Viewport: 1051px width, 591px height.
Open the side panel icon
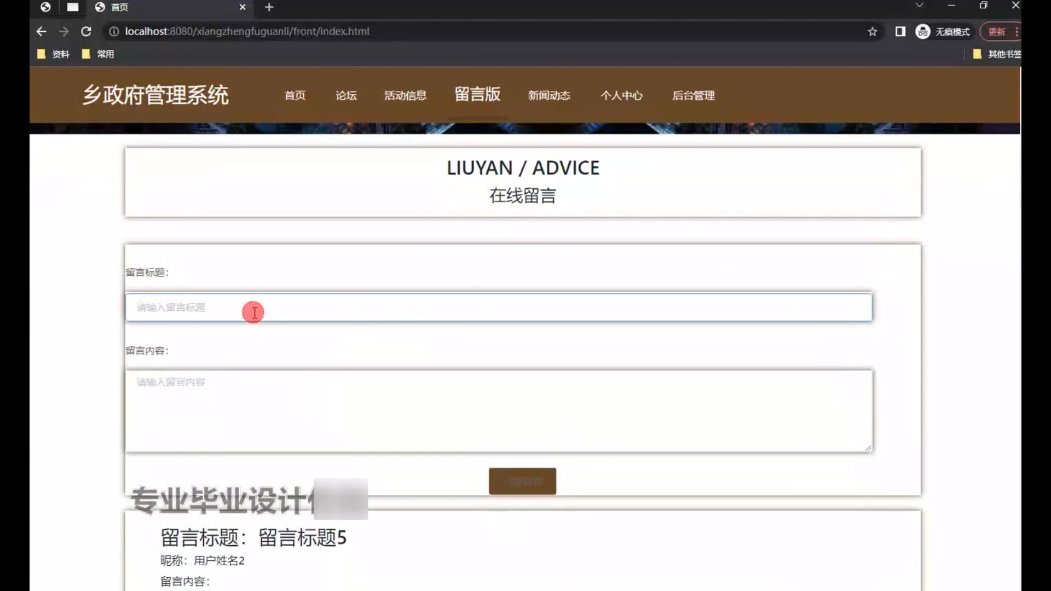tap(900, 32)
